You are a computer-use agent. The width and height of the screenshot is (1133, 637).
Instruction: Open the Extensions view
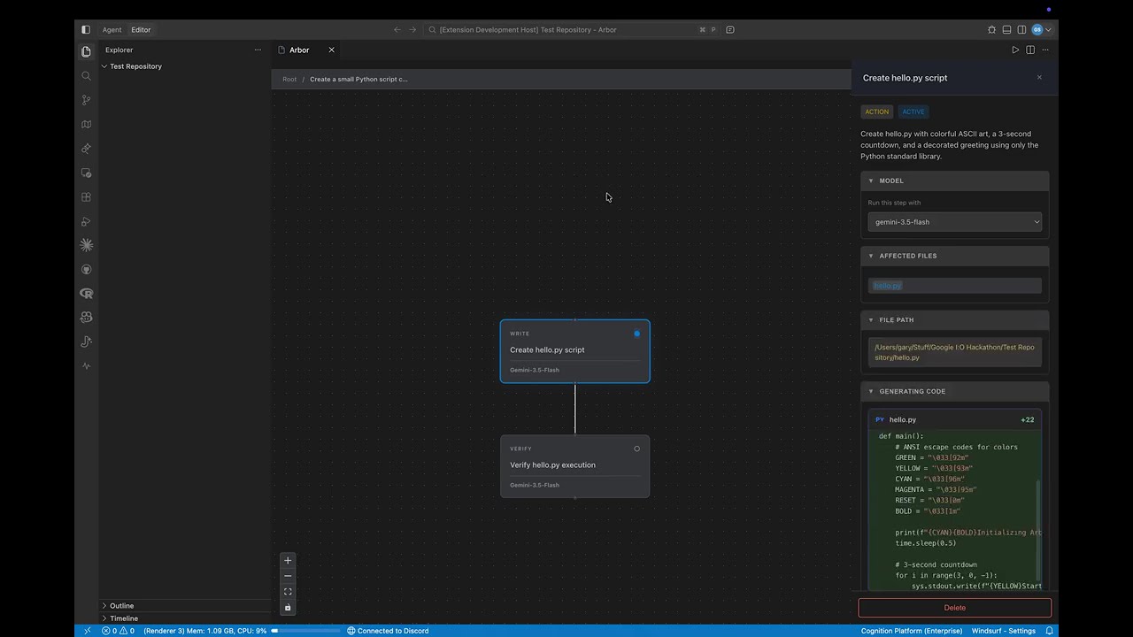[x=86, y=197]
